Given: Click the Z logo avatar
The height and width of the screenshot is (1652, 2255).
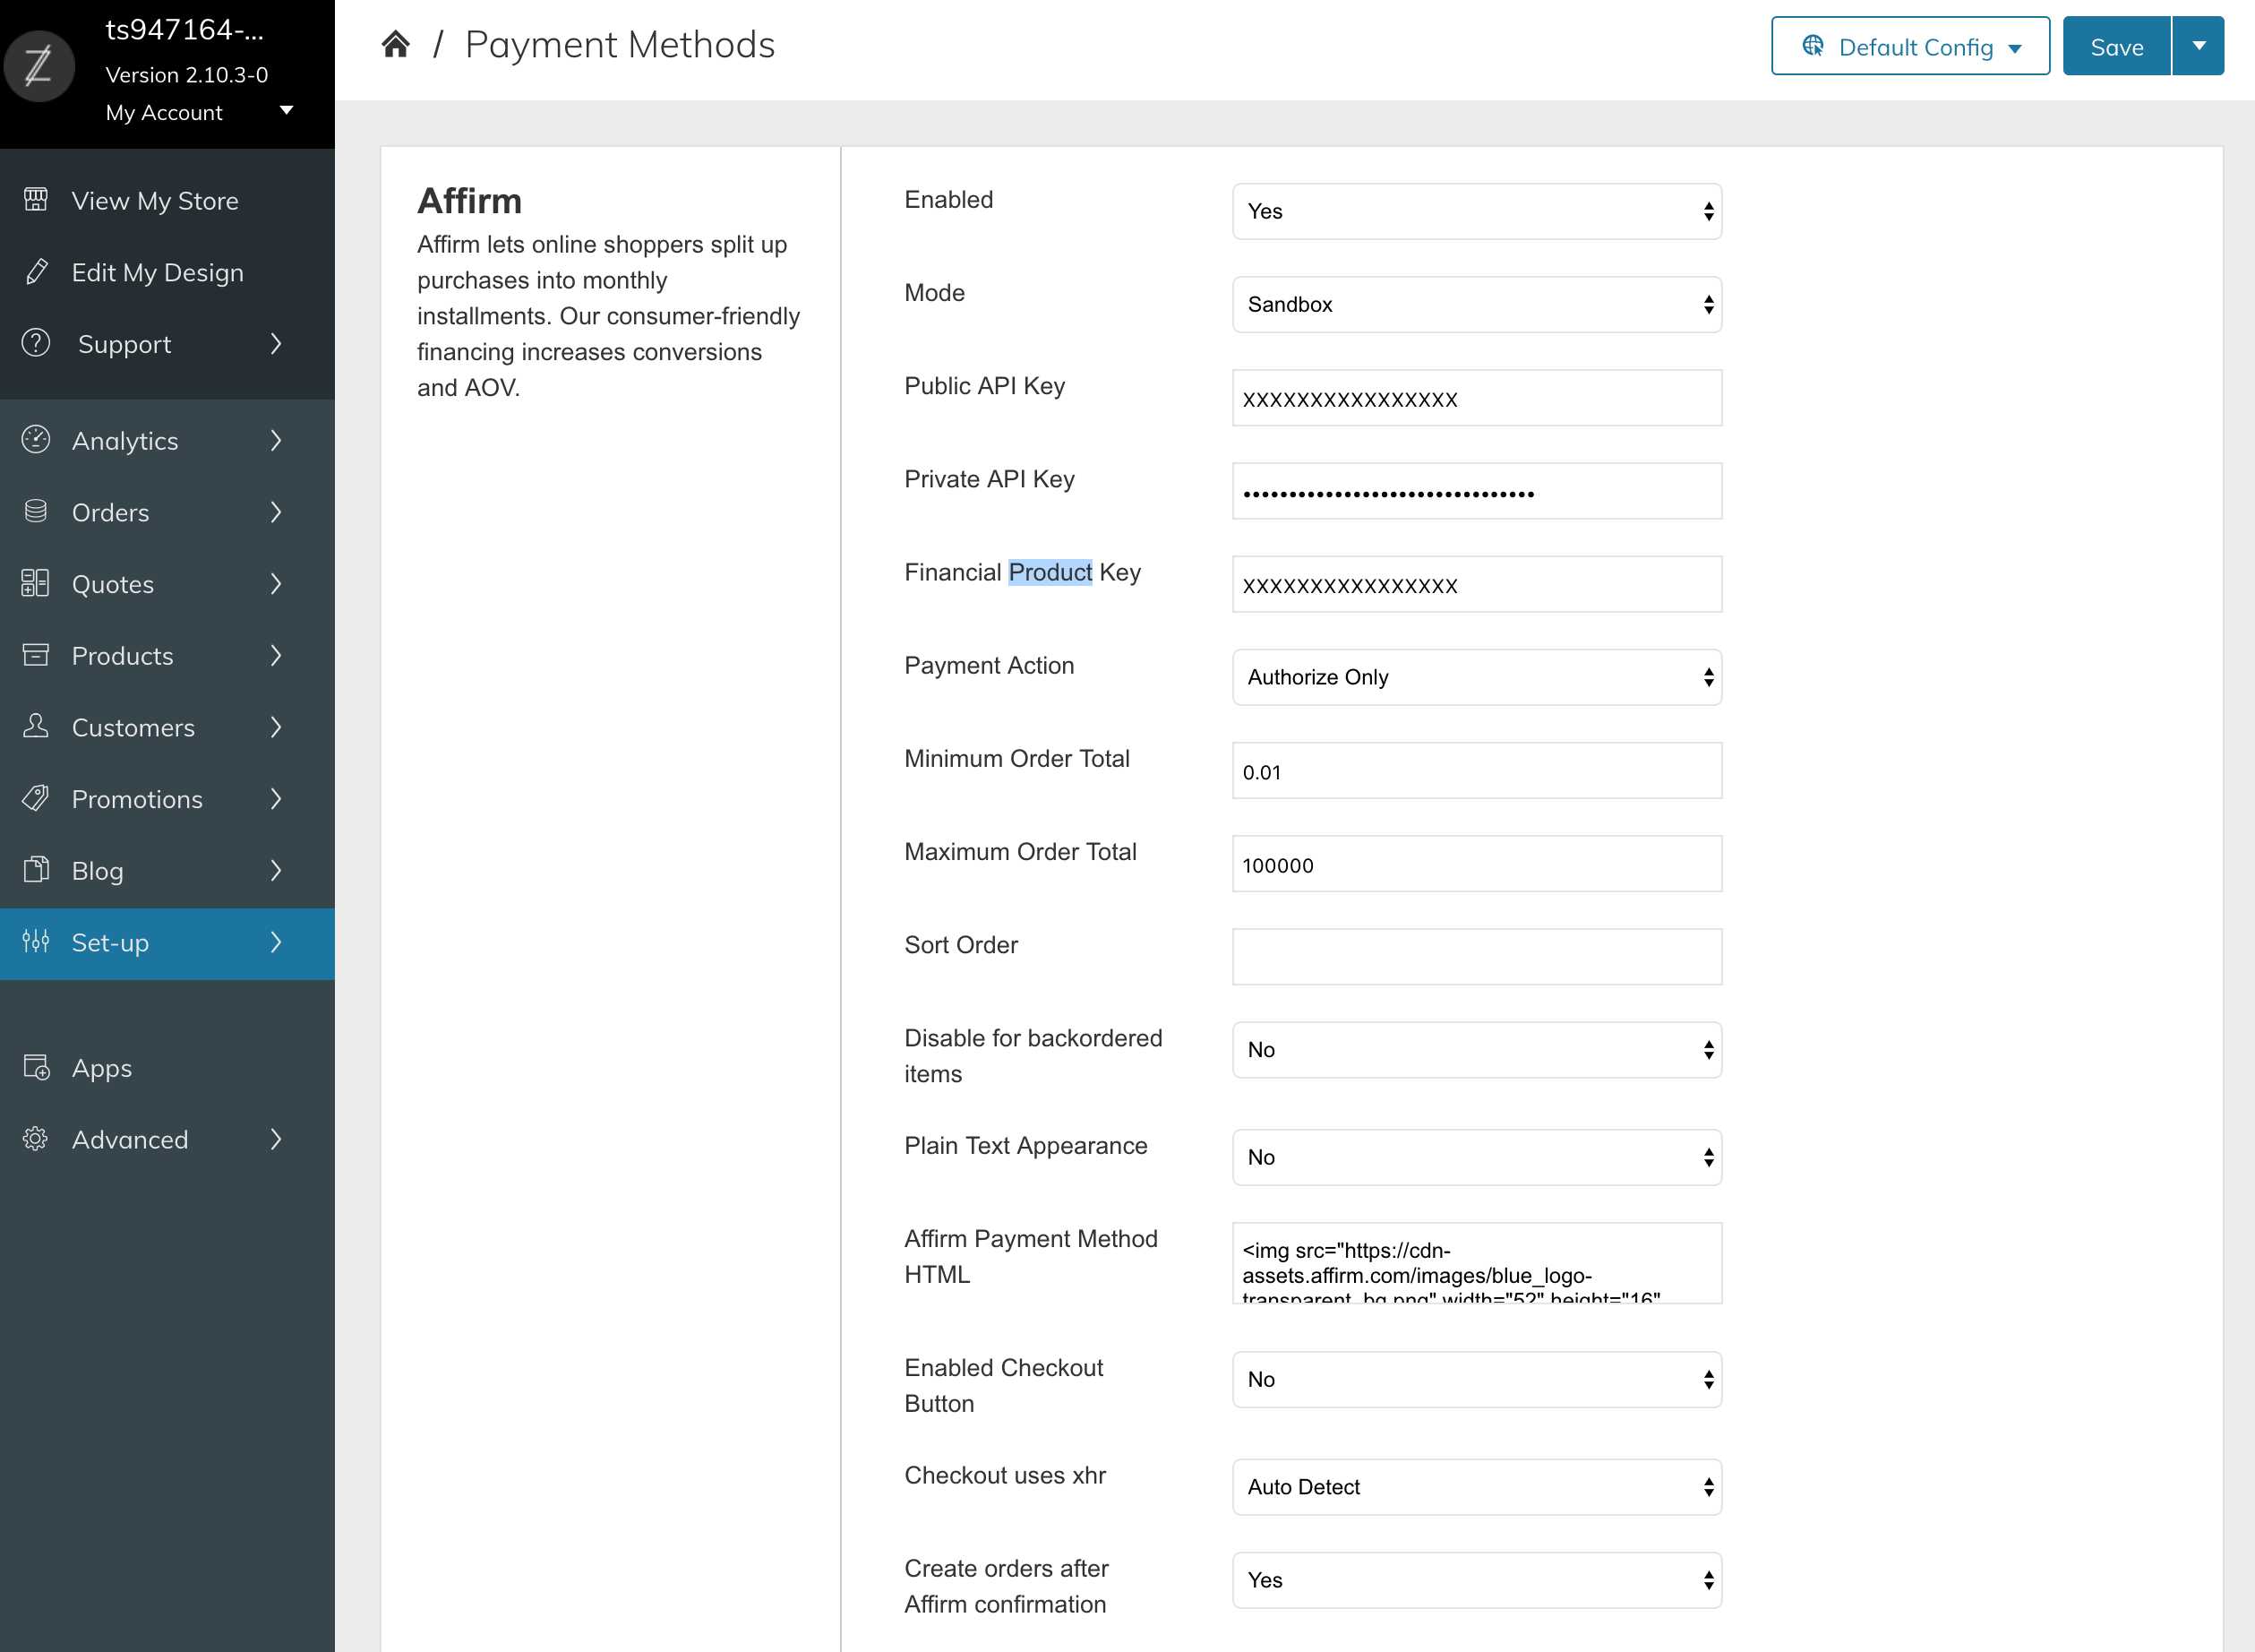Looking at the screenshot, I should (x=38, y=68).
